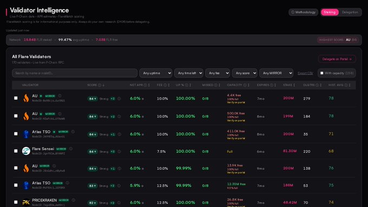Viewport: 368px width, 207px height.
Task: Click the VALIDATOR column header
Action: point(30,85)
